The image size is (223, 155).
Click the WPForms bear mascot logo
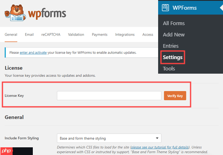pos(15,13)
